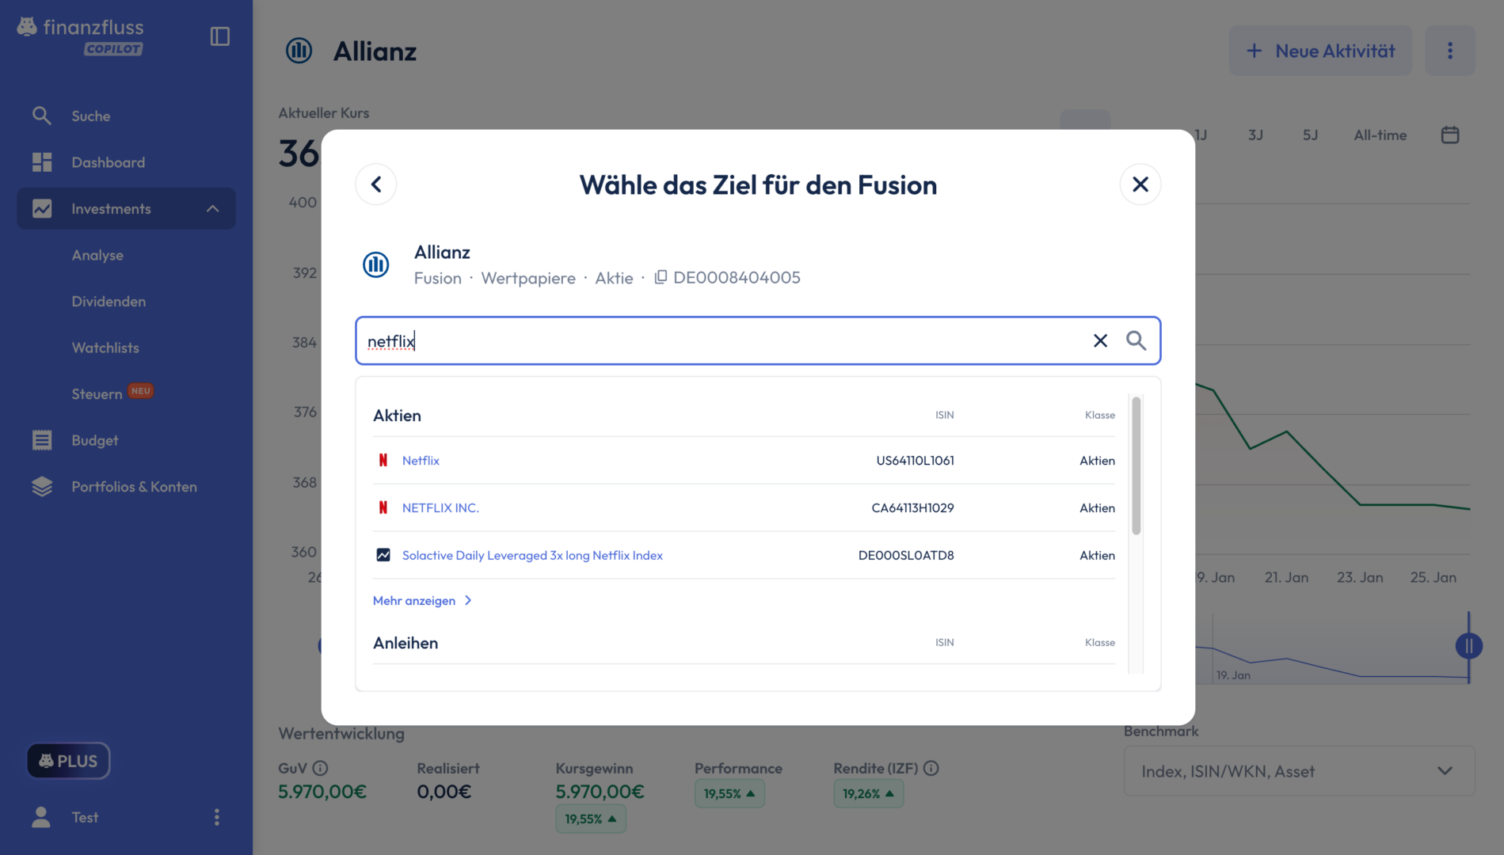
Task: Toggle the sidebar collapse icon
Action: (x=219, y=36)
